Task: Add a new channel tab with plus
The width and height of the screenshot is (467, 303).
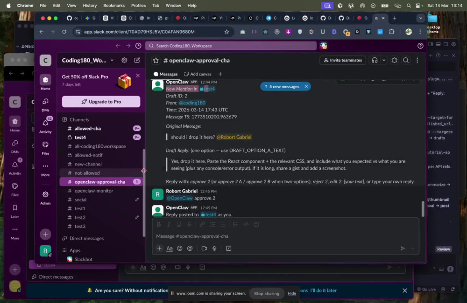Action: coord(220,74)
